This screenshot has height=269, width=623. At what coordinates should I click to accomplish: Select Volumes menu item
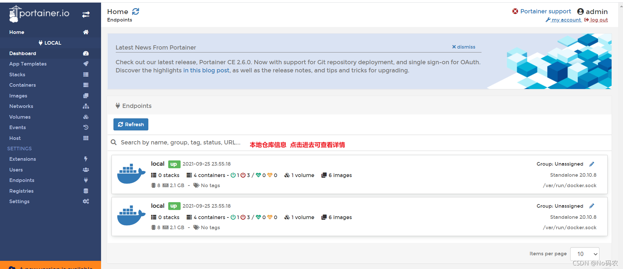point(20,117)
